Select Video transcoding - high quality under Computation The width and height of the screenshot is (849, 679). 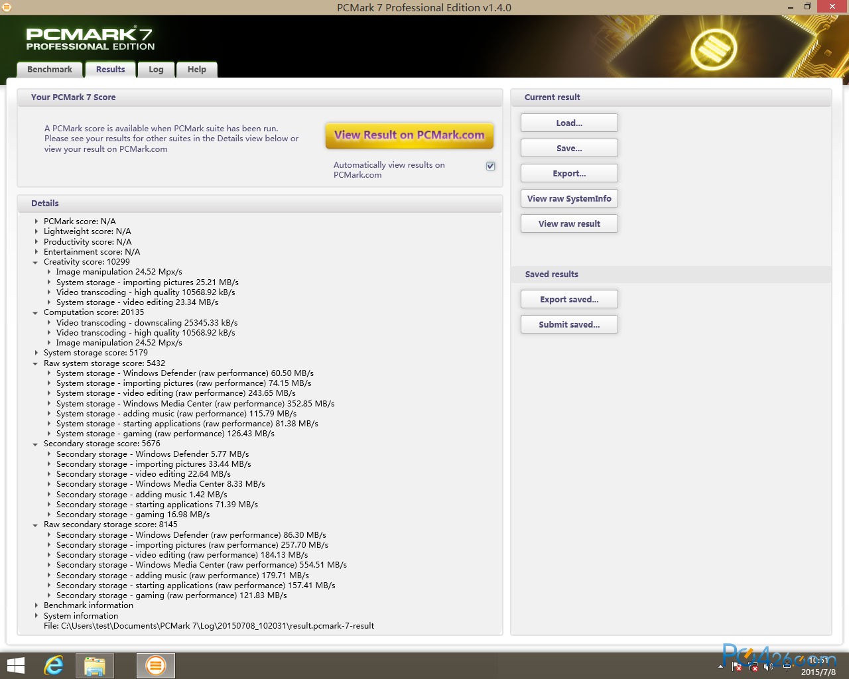tap(146, 333)
